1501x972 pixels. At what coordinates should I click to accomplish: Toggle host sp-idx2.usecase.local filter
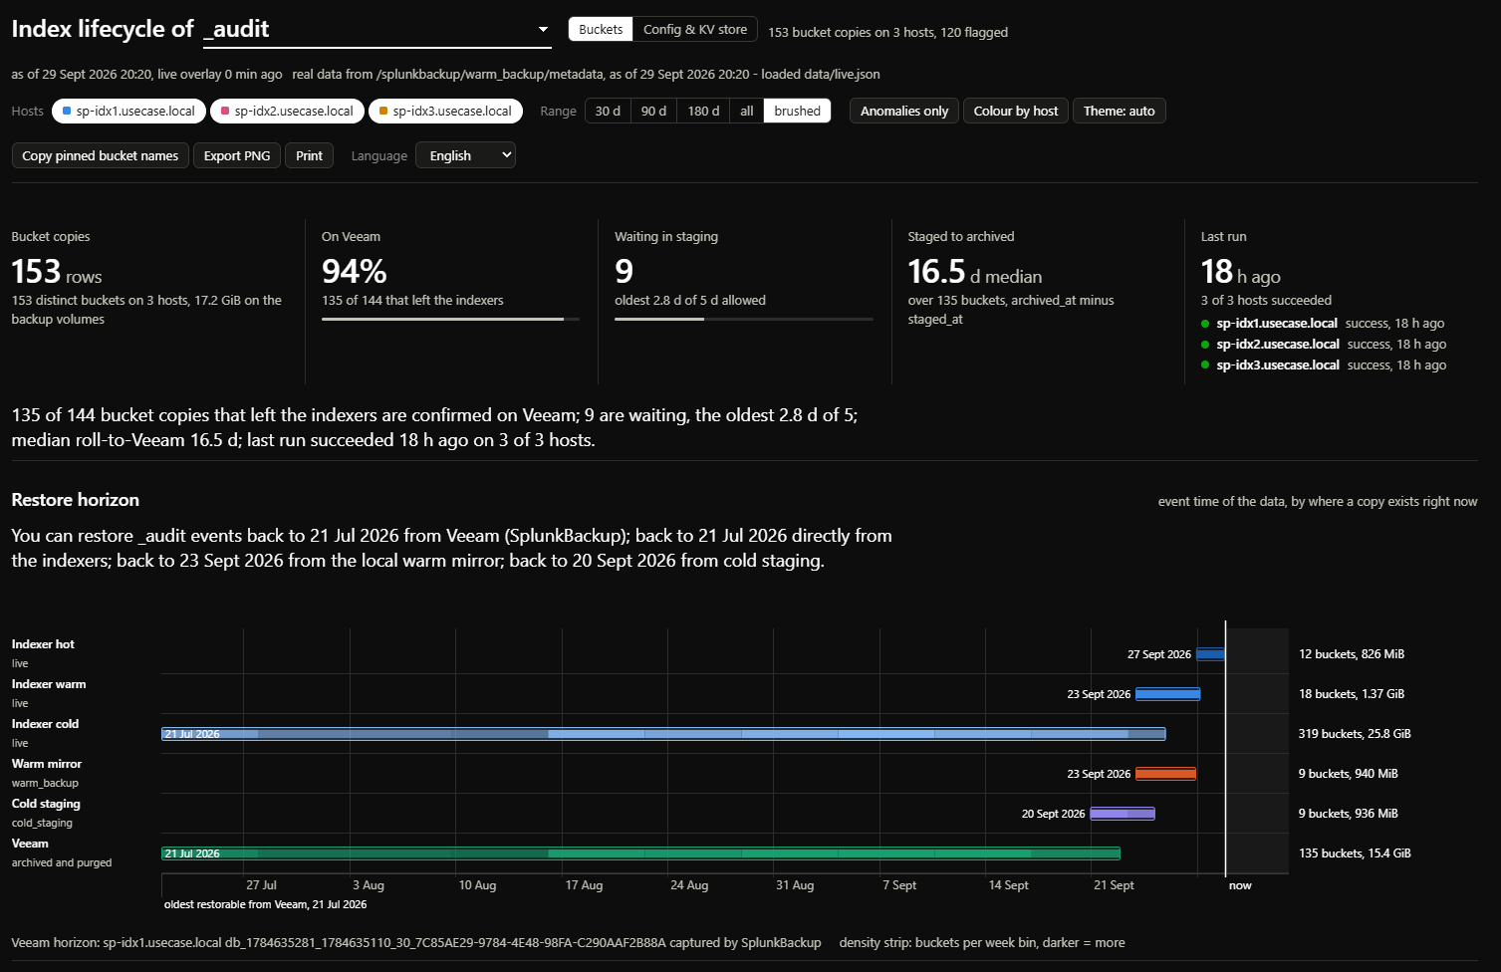point(287,111)
